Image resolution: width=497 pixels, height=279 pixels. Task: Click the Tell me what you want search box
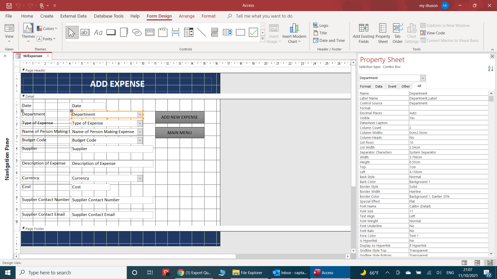coord(264,16)
